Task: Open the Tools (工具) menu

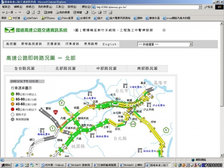Action: 60,7
